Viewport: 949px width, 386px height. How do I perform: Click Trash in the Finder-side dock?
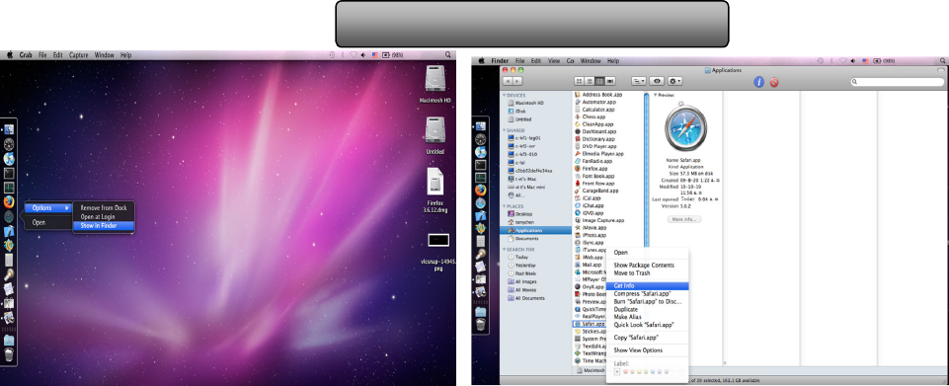pyautogui.click(x=481, y=325)
